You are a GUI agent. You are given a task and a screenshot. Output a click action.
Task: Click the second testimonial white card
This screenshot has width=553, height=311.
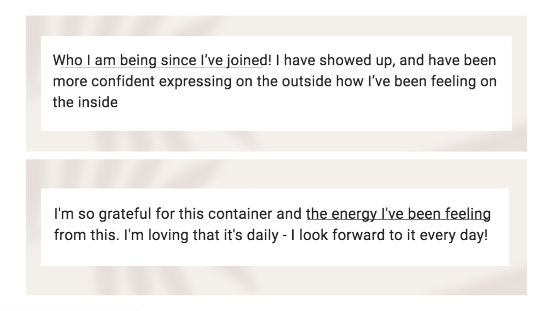point(275,227)
